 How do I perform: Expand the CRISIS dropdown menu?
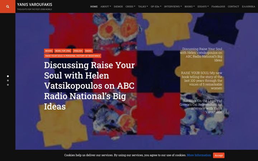point(130,6)
